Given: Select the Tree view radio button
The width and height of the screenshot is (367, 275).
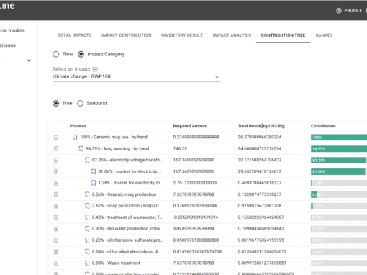Looking at the screenshot, I should [56, 104].
